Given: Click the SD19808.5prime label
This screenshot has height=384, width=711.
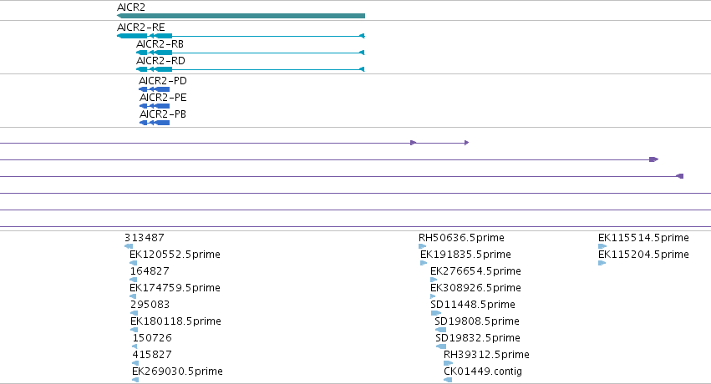Looking at the screenshot, I should [x=477, y=321].
